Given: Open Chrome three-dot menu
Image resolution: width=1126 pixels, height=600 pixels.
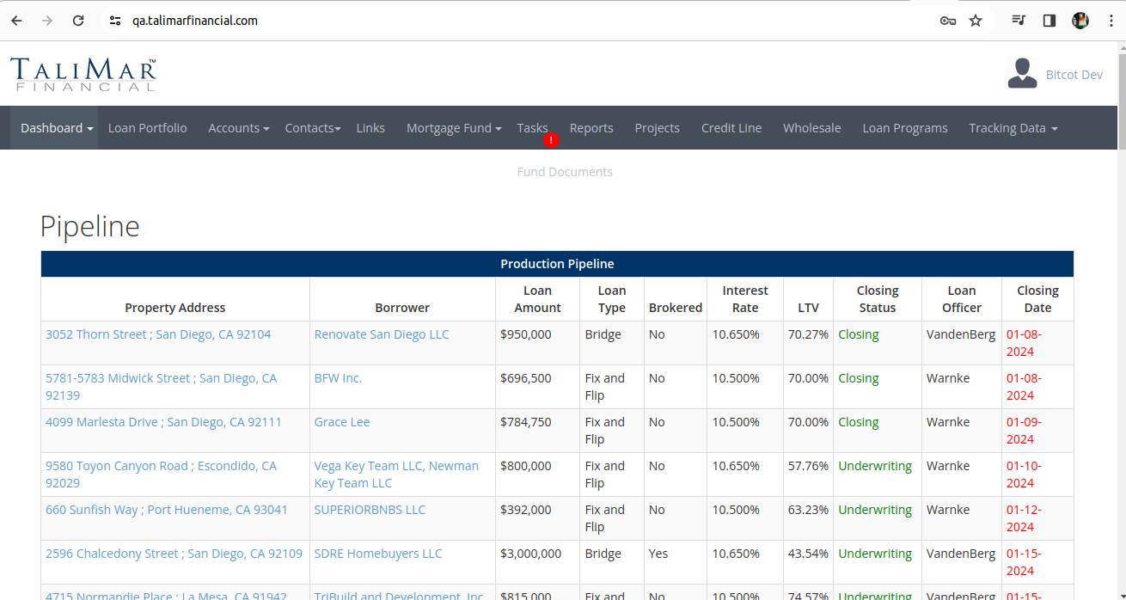Looking at the screenshot, I should pyautogui.click(x=1111, y=21).
